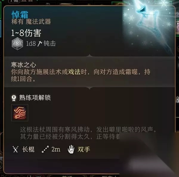Click the 熟练项解锁 section label
Viewport: 179px width, 177px height.
pos(35,98)
